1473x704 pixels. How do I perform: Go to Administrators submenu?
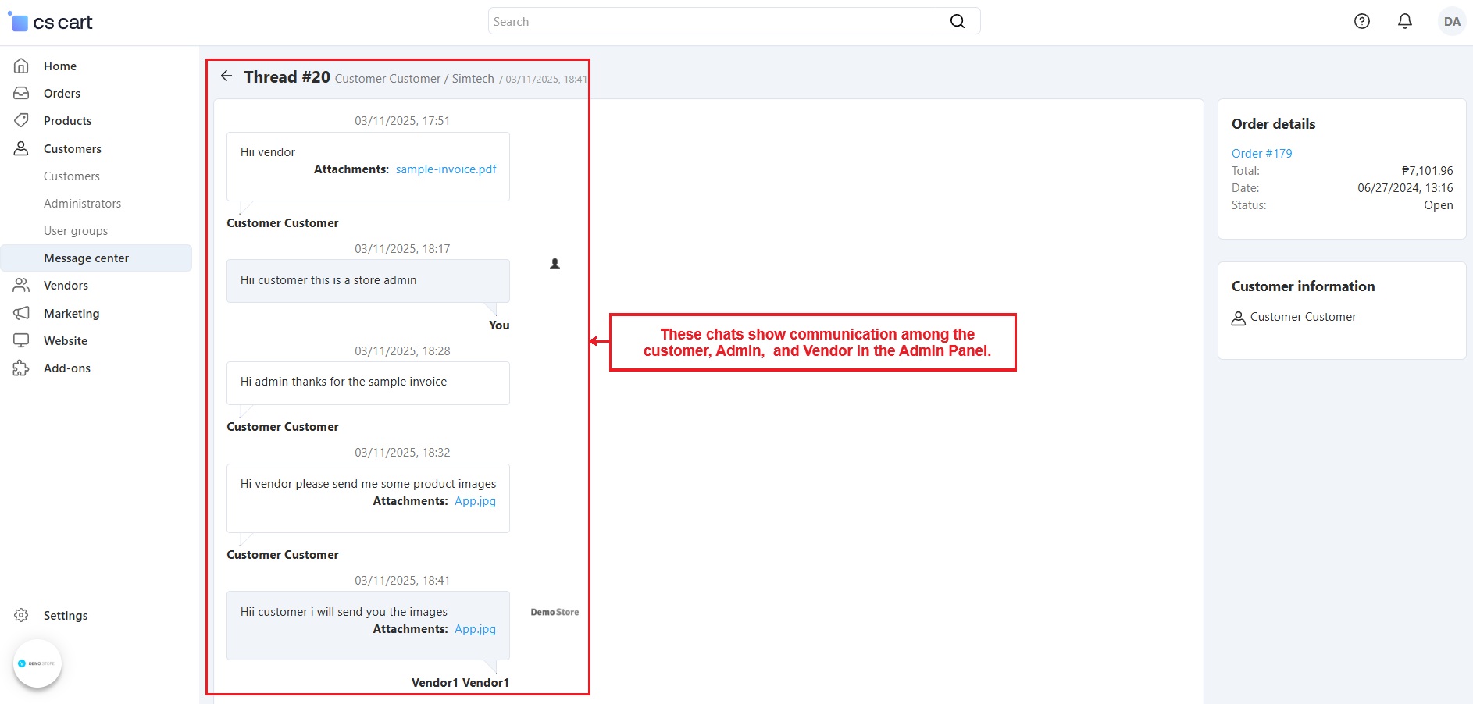[82, 204]
